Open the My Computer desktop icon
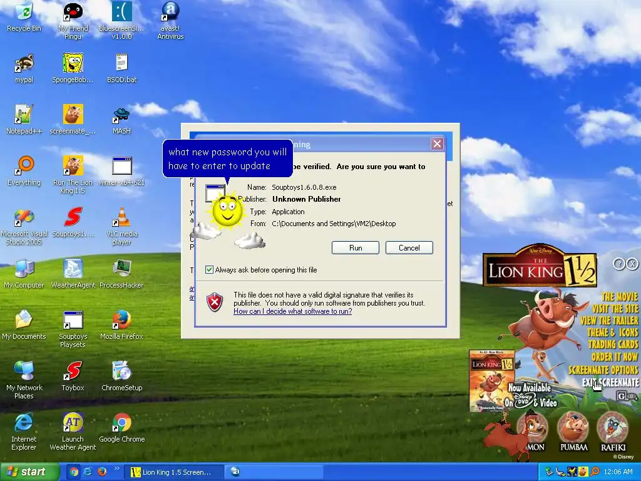The height and width of the screenshot is (481, 641). click(24, 274)
